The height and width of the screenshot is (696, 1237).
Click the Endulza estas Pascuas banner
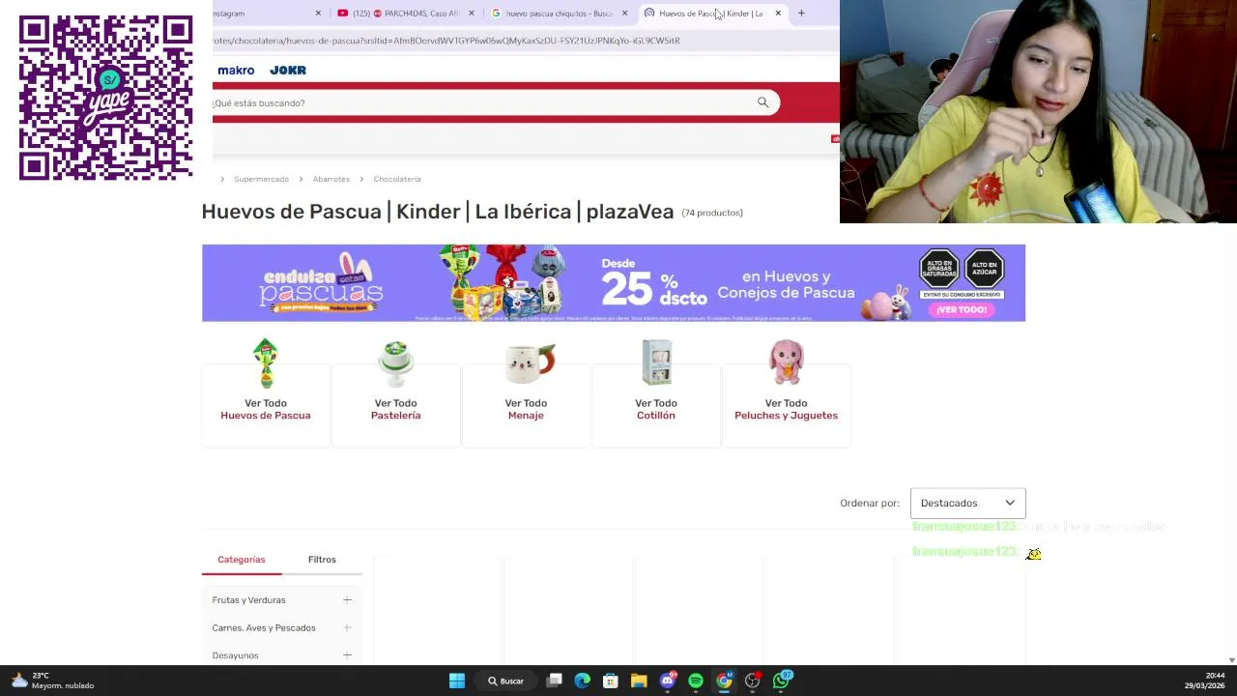[x=613, y=282]
